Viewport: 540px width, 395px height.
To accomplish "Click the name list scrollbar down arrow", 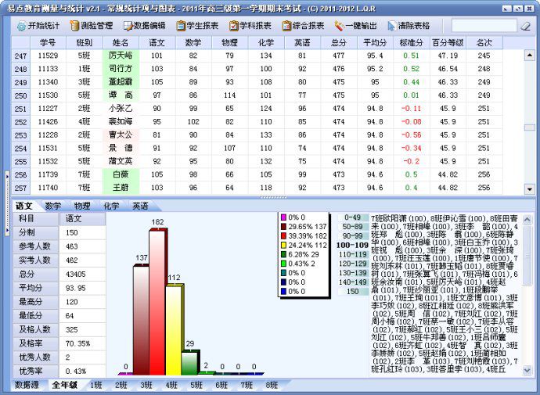I will (x=527, y=371).
